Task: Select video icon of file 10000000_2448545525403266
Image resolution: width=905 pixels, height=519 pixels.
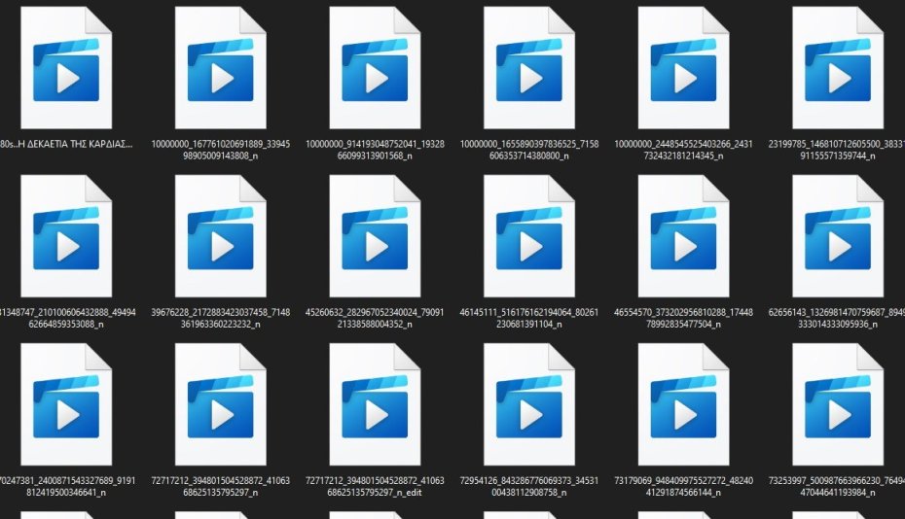Action: 683,67
